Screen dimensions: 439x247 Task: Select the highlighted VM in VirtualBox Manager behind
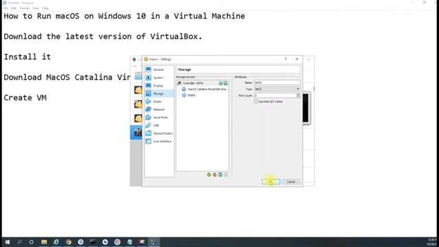pos(137,132)
